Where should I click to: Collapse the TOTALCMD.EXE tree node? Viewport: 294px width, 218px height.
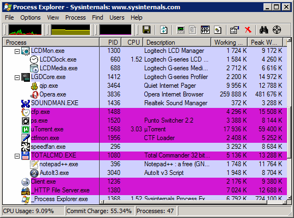(x=17, y=156)
